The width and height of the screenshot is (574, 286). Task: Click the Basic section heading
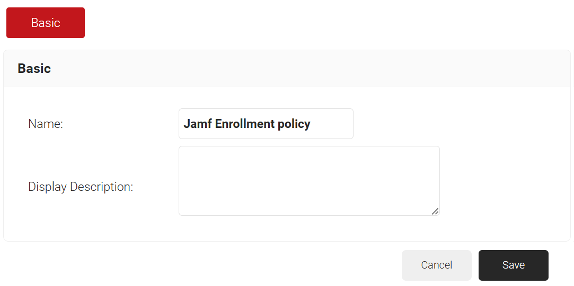pos(34,69)
